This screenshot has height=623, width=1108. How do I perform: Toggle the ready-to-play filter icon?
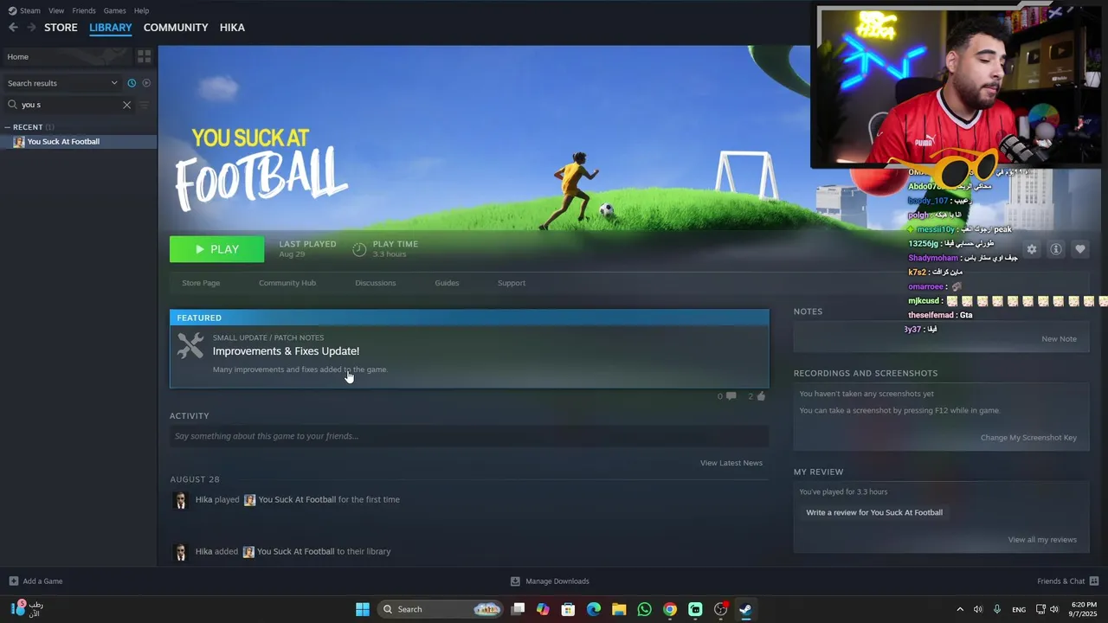[x=146, y=83]
